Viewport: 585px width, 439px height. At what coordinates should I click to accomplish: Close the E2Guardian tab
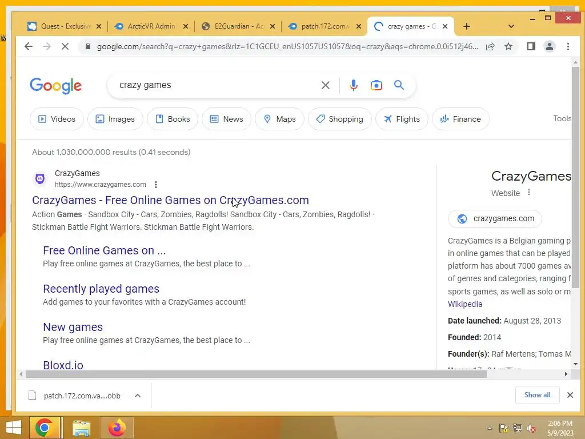point(273,26)
